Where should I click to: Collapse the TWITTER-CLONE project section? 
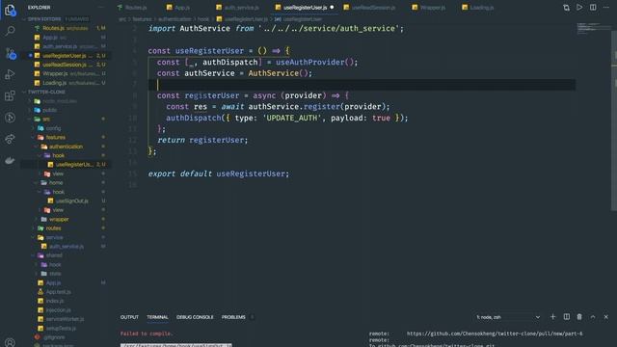coord(46,92)
